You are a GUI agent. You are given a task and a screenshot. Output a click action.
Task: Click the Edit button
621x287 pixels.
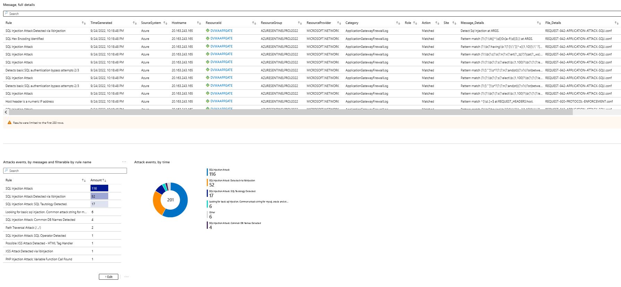pos(109,277)
